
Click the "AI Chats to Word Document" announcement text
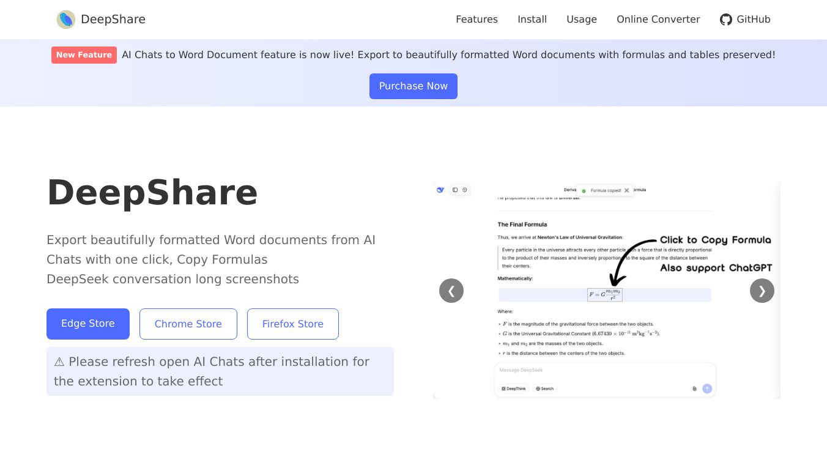[448, 55]
